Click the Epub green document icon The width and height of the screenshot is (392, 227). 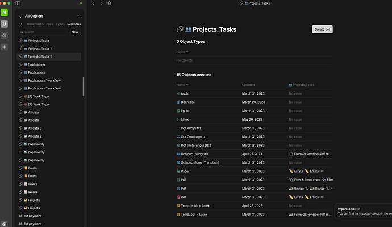pyautogui.click(x=178, y=110)
